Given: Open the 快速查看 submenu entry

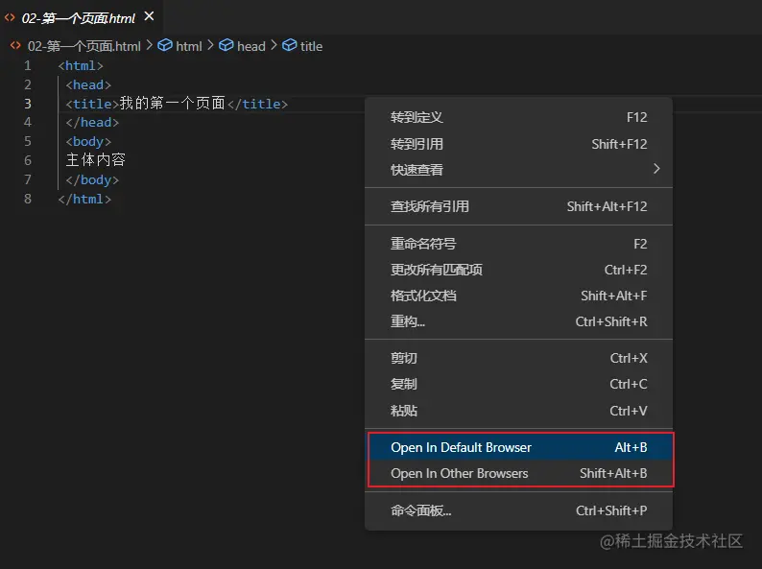Looking at the screenshot, I should click(x=518, y=170).
